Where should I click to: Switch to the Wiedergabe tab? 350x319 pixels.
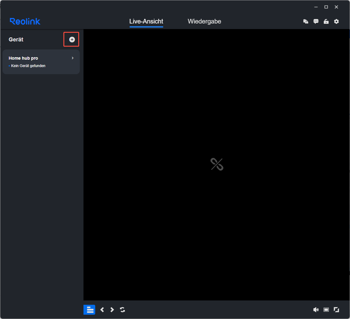pyautogui.click(x=204, y=21)
